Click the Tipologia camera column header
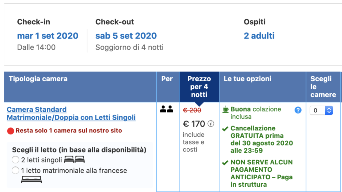This screenshot has width=342, height=192. coord(38,79)
